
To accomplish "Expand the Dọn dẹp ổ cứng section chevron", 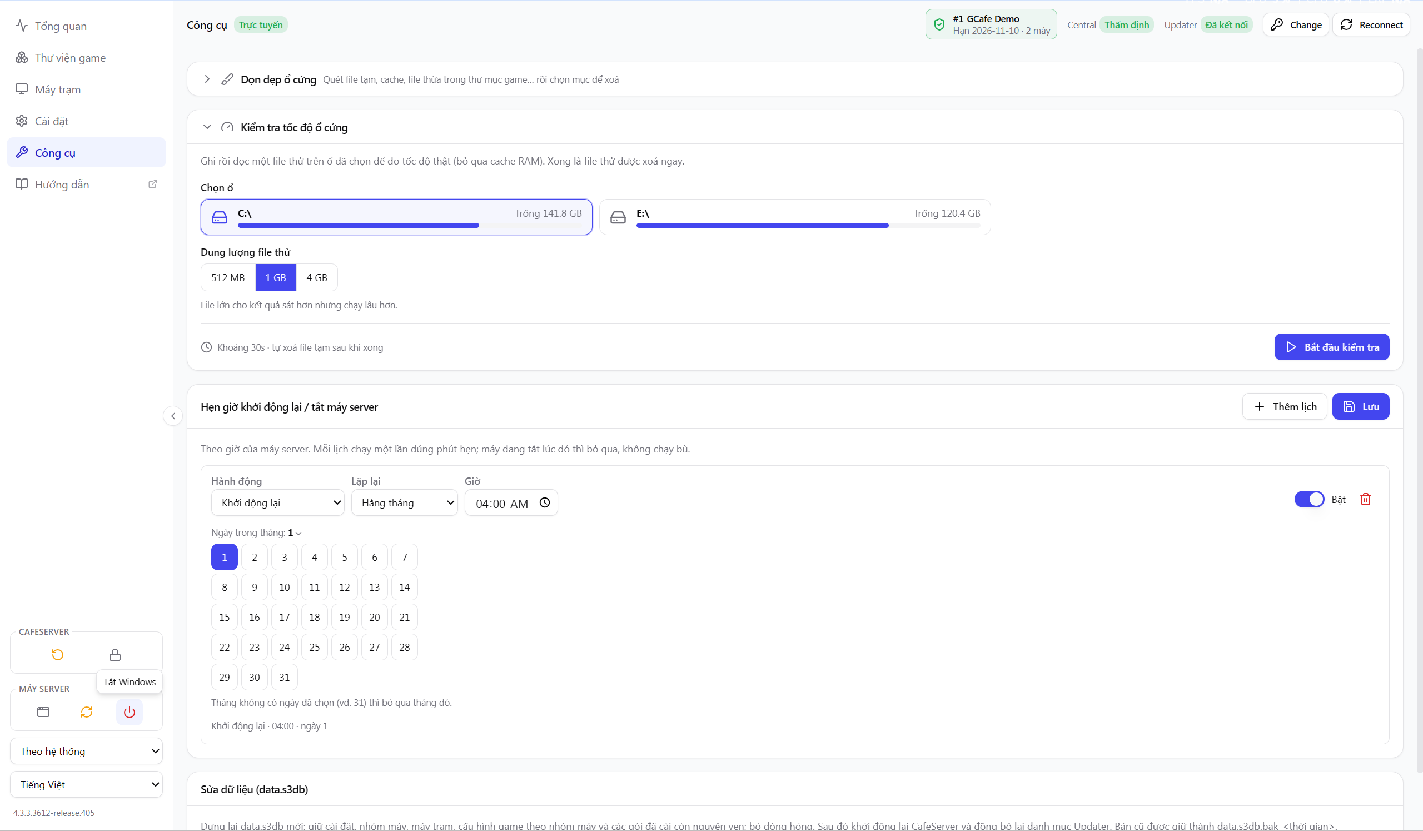I will pos(207,79).
